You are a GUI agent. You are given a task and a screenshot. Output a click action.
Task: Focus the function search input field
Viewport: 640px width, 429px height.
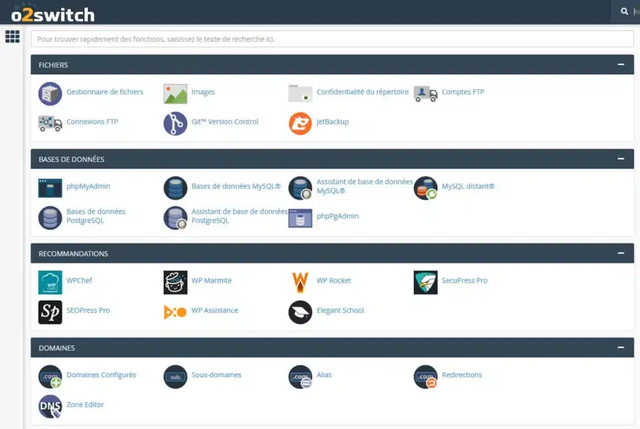(332, 39)
